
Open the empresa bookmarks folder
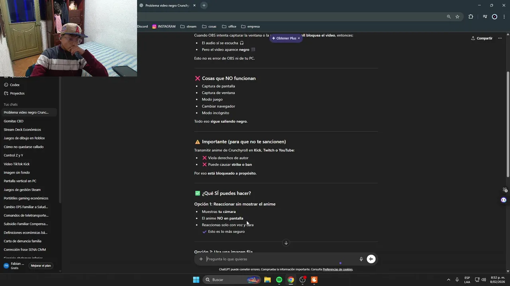pyautogui.click(x=250, y=27)
